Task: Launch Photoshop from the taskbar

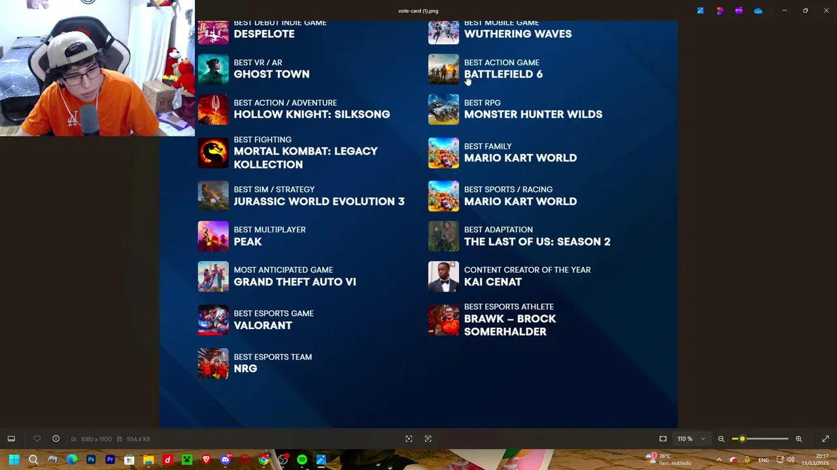Action: [x=91, y=460]
